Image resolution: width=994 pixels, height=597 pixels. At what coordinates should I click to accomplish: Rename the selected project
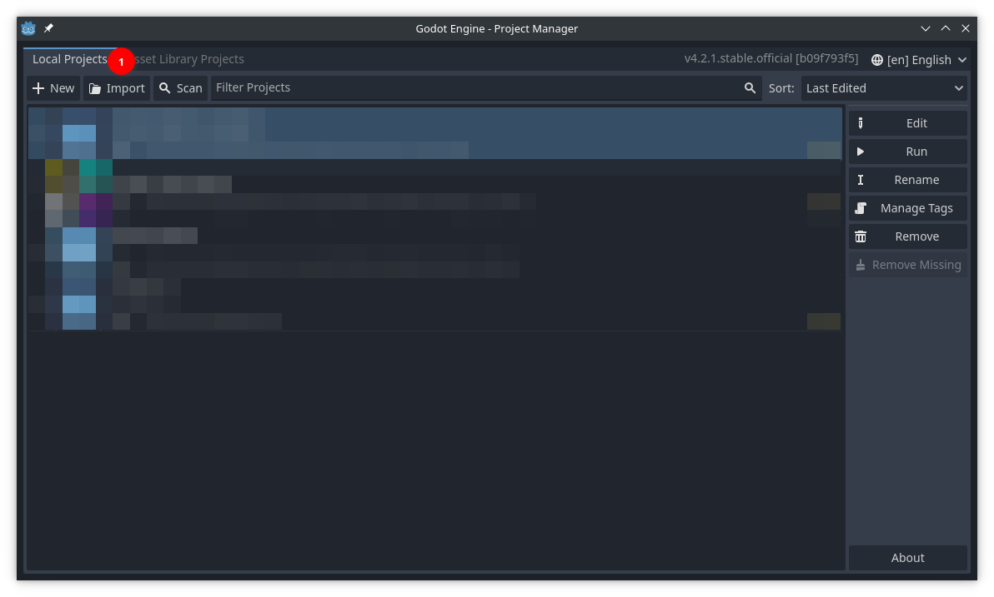click(908, 180)
